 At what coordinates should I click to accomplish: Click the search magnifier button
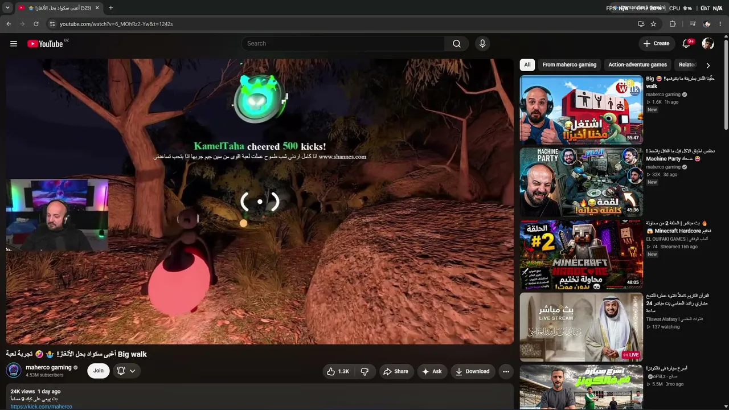pyautogui.click(x=457, y=44)
